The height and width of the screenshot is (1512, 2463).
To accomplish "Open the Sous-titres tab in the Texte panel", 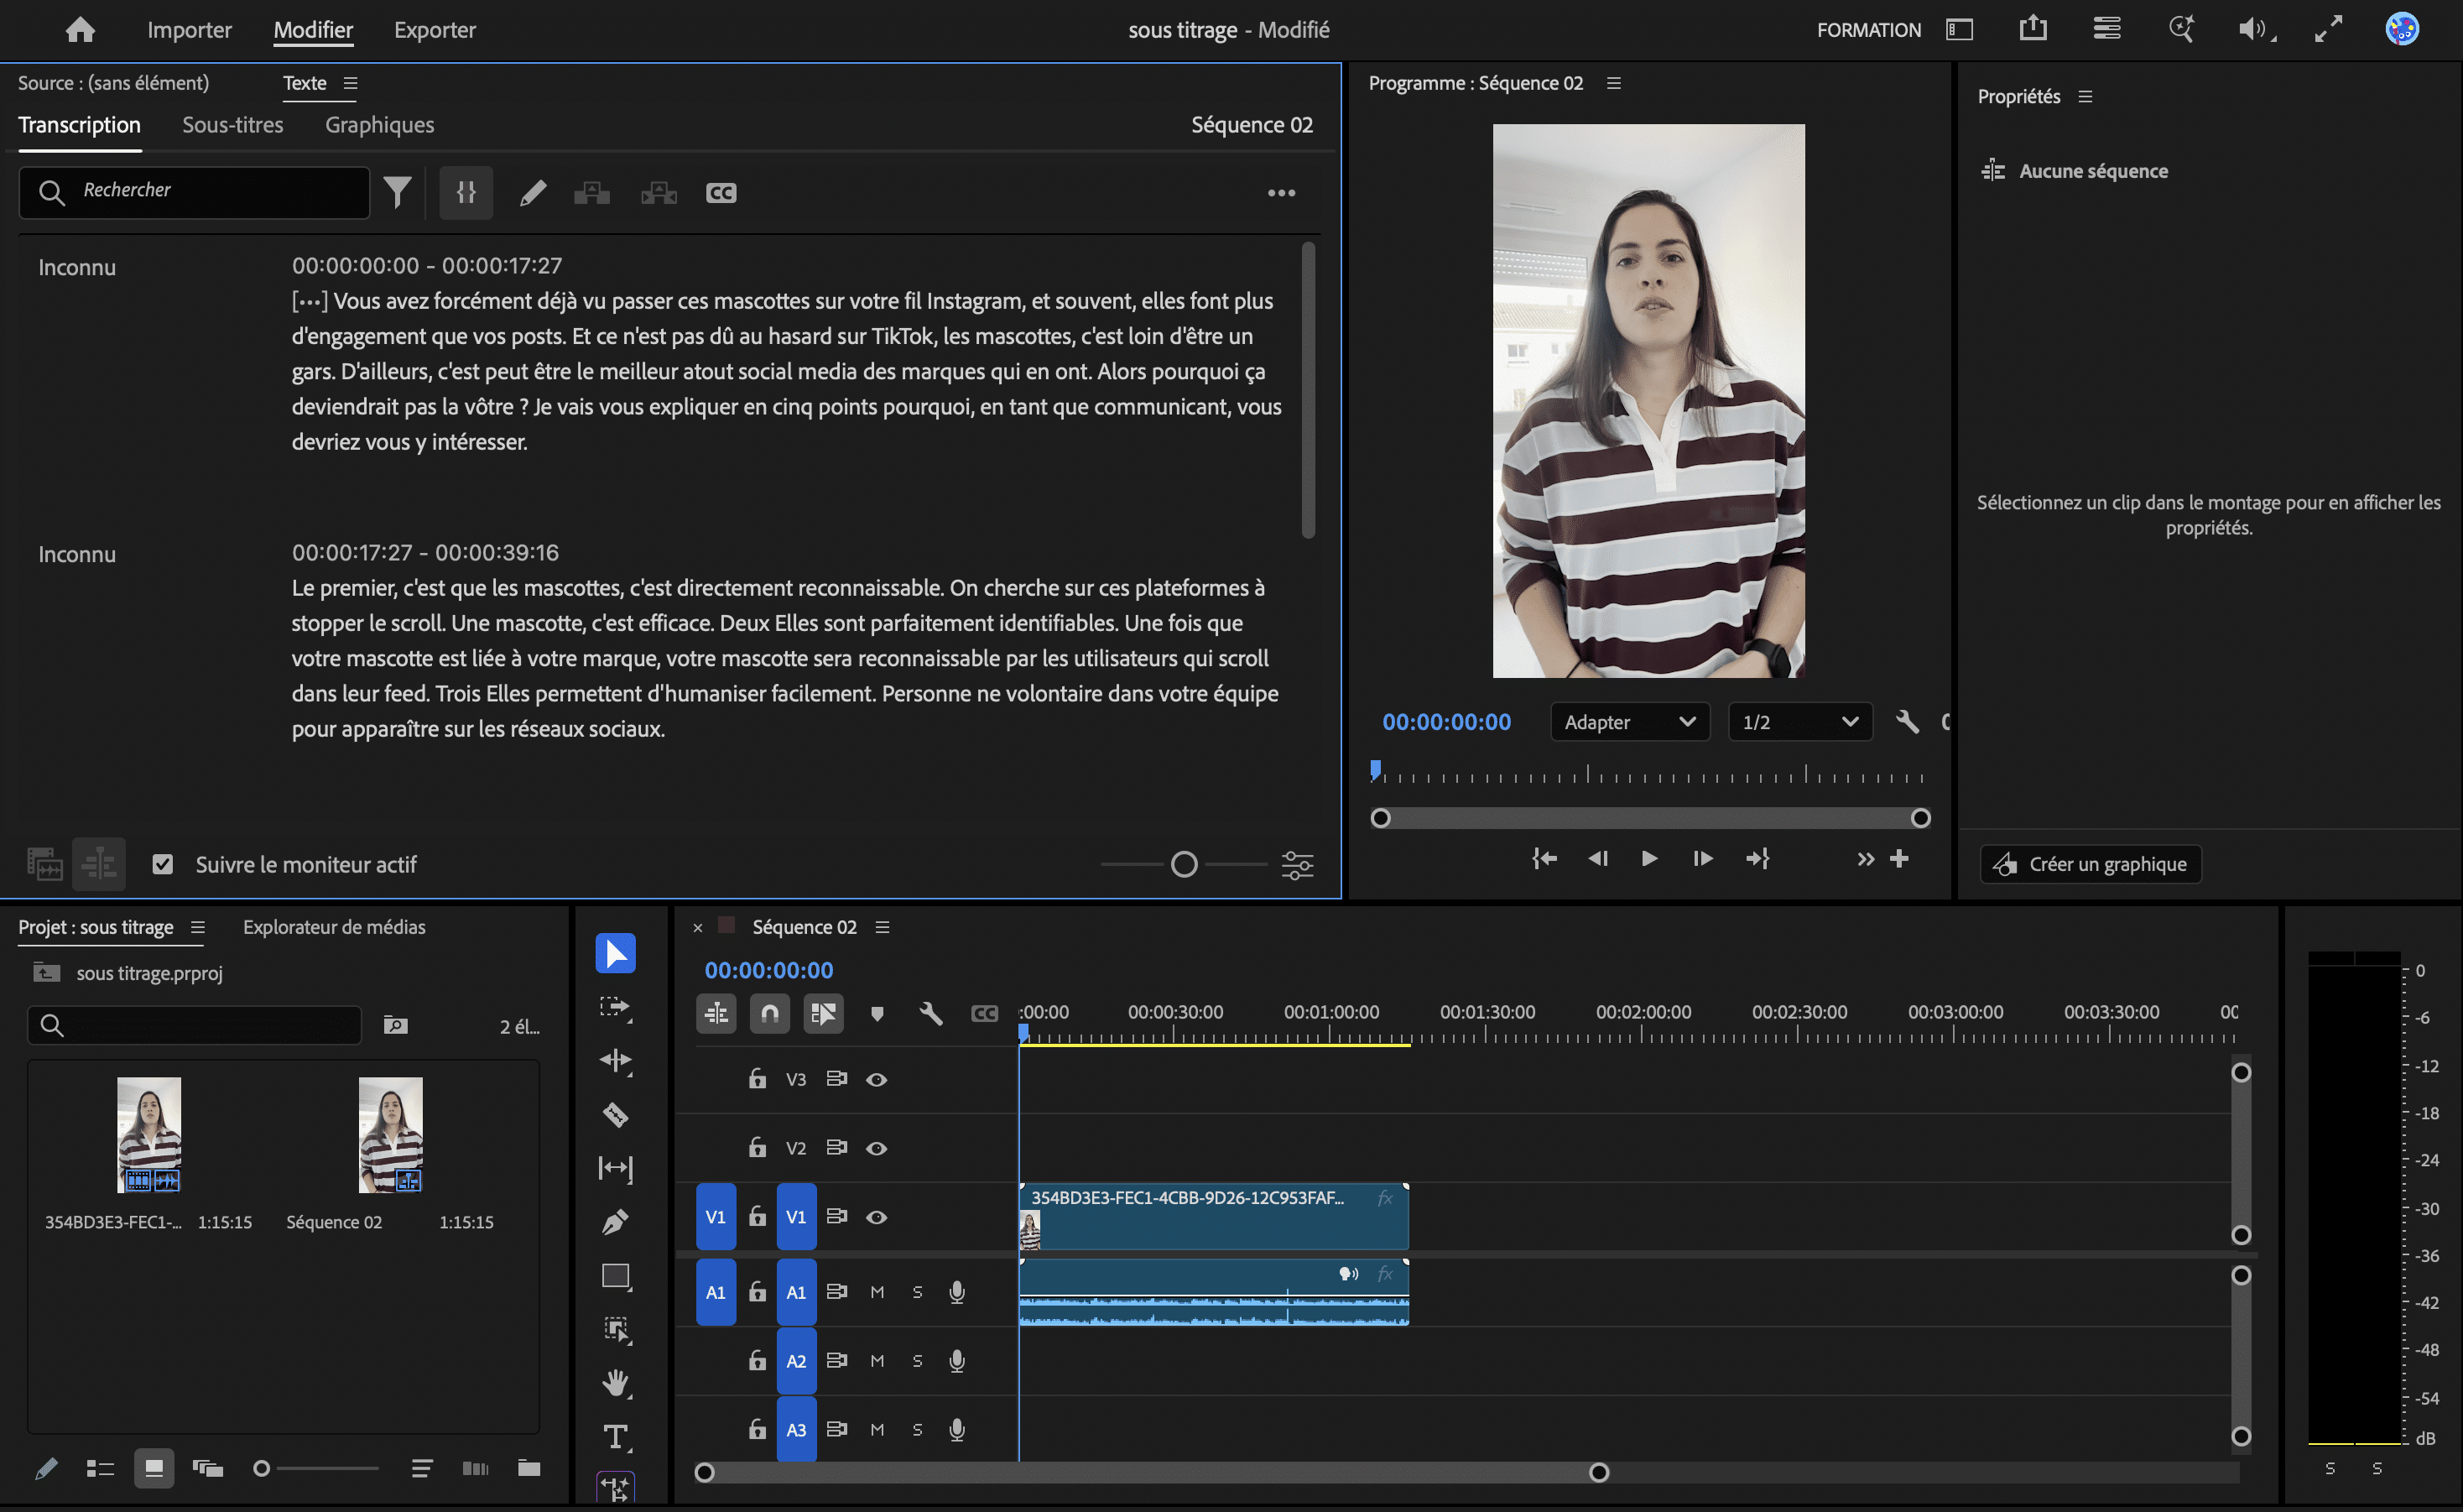I will [233, 125].
